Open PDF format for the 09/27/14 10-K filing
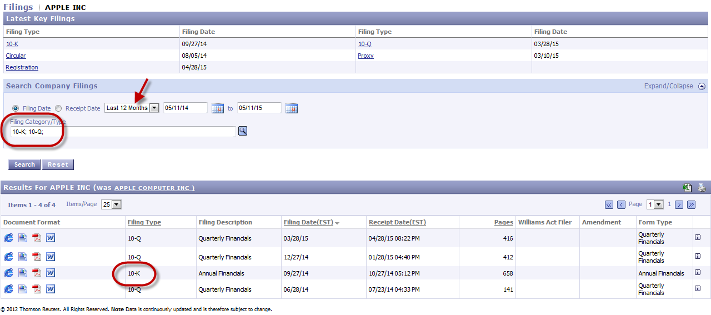This screenshot has width=711, height=315. 37,273
